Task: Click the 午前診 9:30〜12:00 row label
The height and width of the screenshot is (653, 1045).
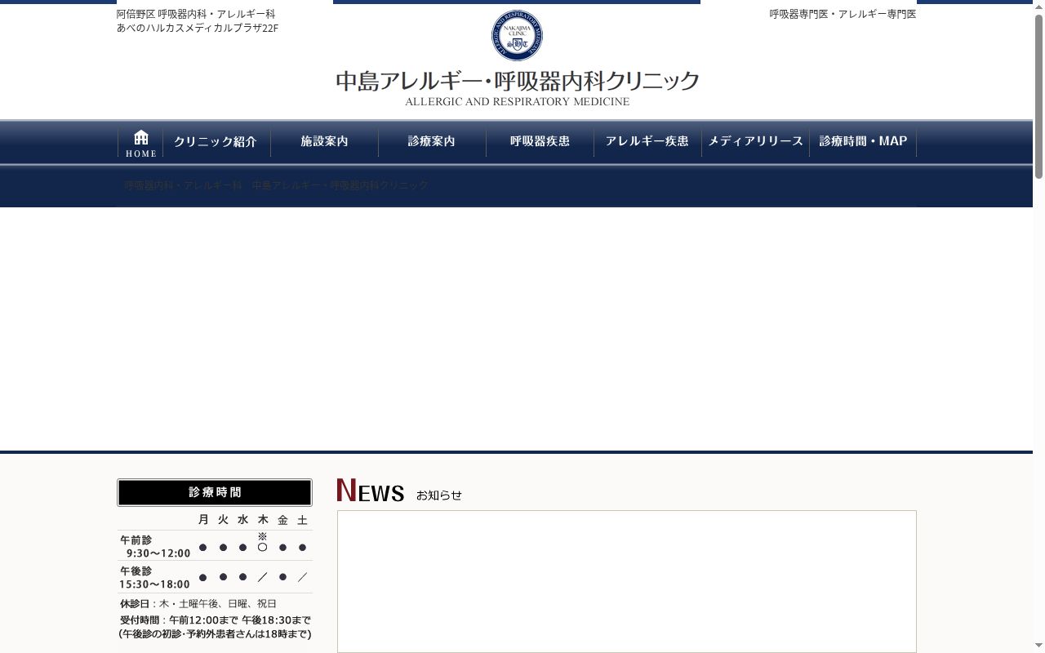Action: click(x=155, y=547)
